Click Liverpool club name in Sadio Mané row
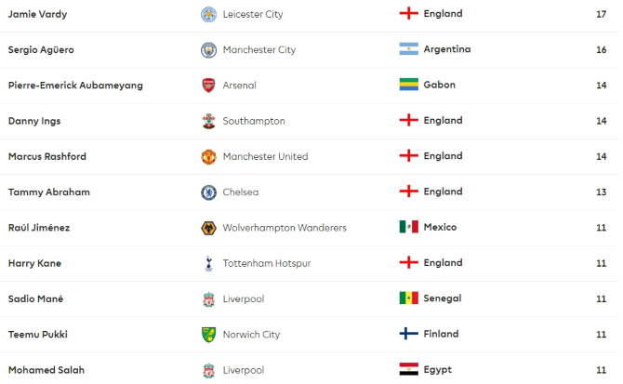The width and height of the screenshot is (623, 384). point(244,299)
